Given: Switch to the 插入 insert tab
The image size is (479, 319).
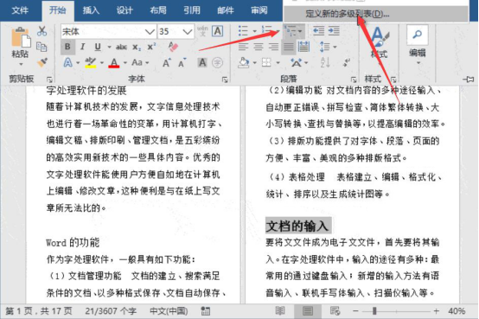Looking at the screenshot, I should 91,10.
